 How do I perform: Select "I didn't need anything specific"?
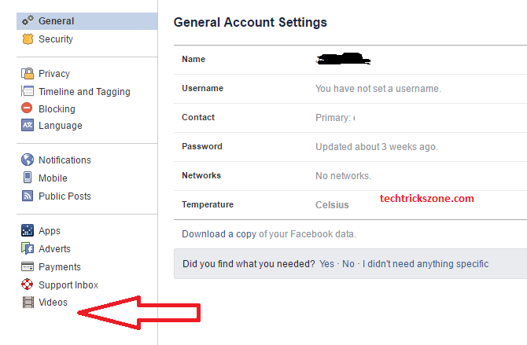426,264
